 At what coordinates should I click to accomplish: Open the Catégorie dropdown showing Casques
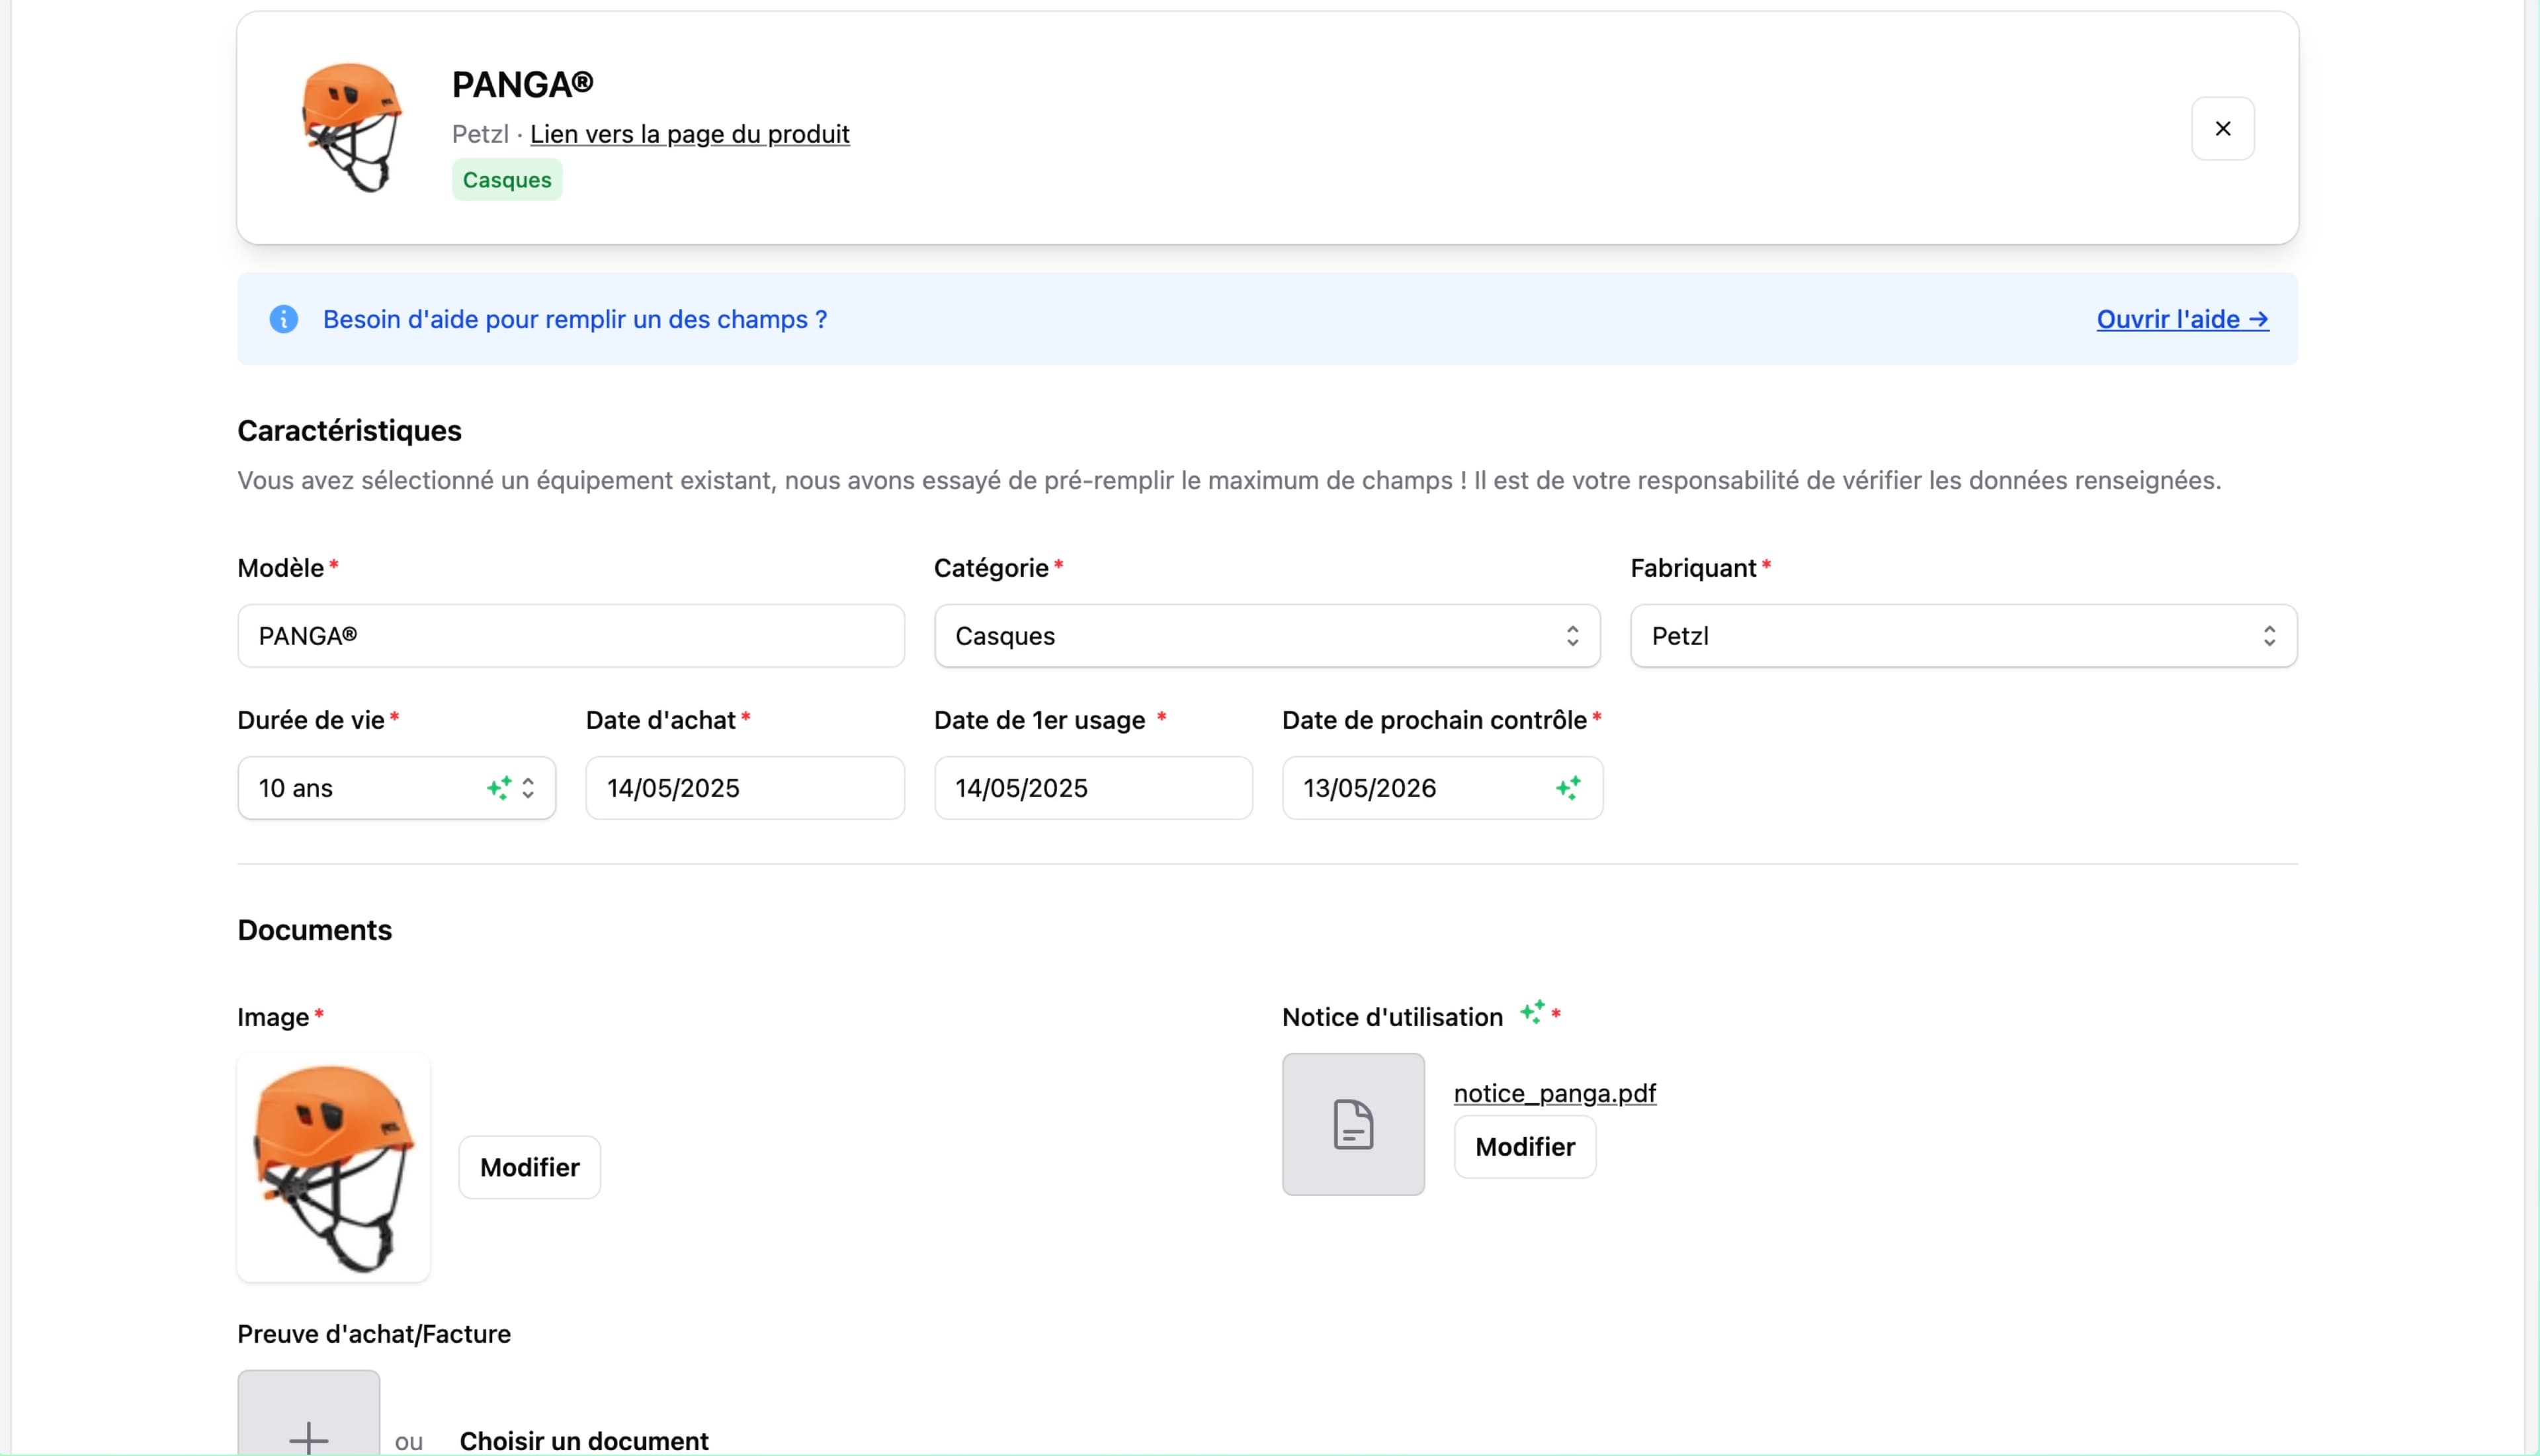1267,636
